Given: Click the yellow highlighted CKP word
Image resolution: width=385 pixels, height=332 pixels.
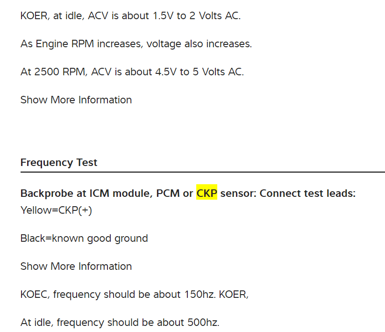Looking at the screenshot, I should 207,194.
